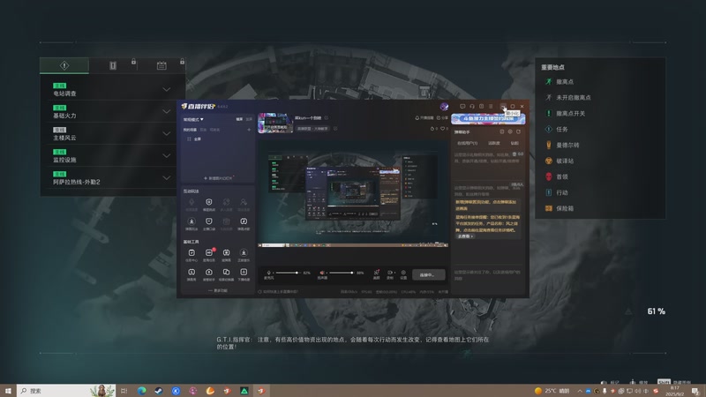Open the 正版音乐 tool
Viewport: 706px width, 397px height.
point(244,255)
